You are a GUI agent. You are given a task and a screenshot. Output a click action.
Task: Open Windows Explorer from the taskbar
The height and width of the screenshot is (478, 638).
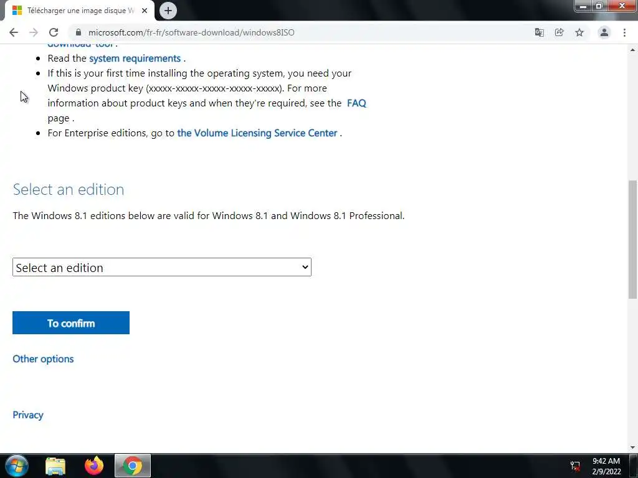[x=55, y=466]
